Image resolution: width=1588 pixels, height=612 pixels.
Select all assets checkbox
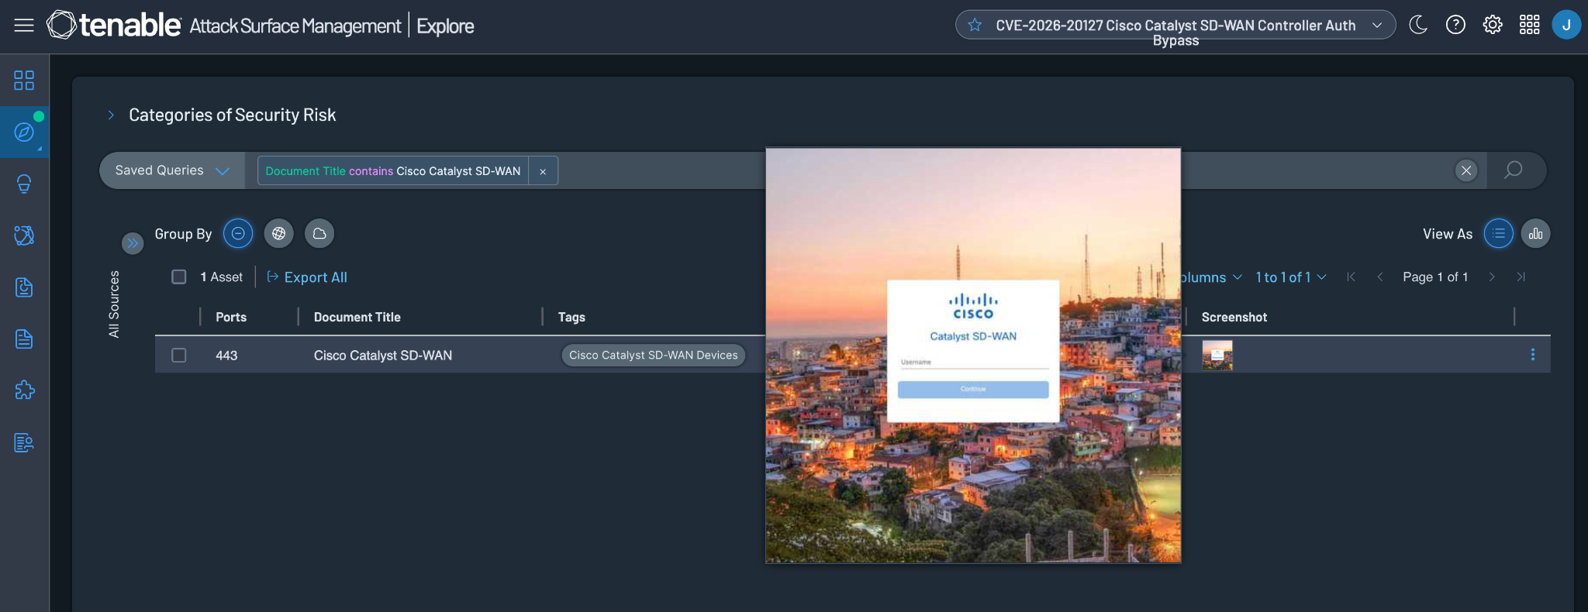179,277
